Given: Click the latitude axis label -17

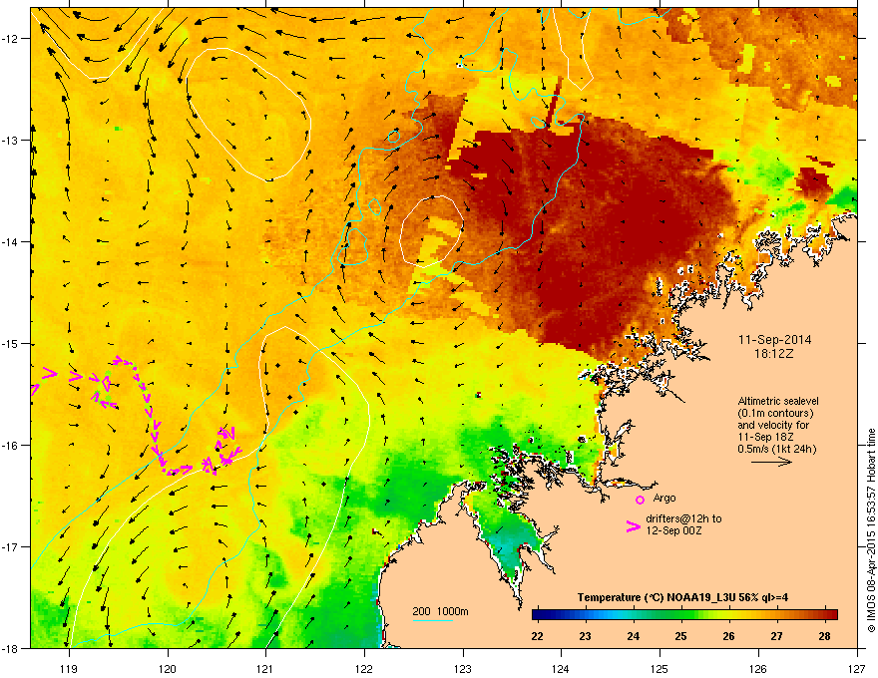Looking at the screenshot, I should (x=10, y=546).
